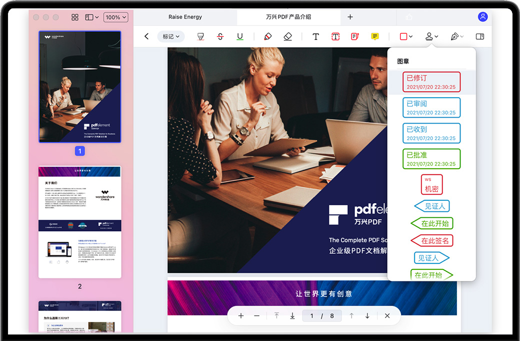Select the eraser tool
The width and height of the screenshot is (520, 341).
point(288,37)
